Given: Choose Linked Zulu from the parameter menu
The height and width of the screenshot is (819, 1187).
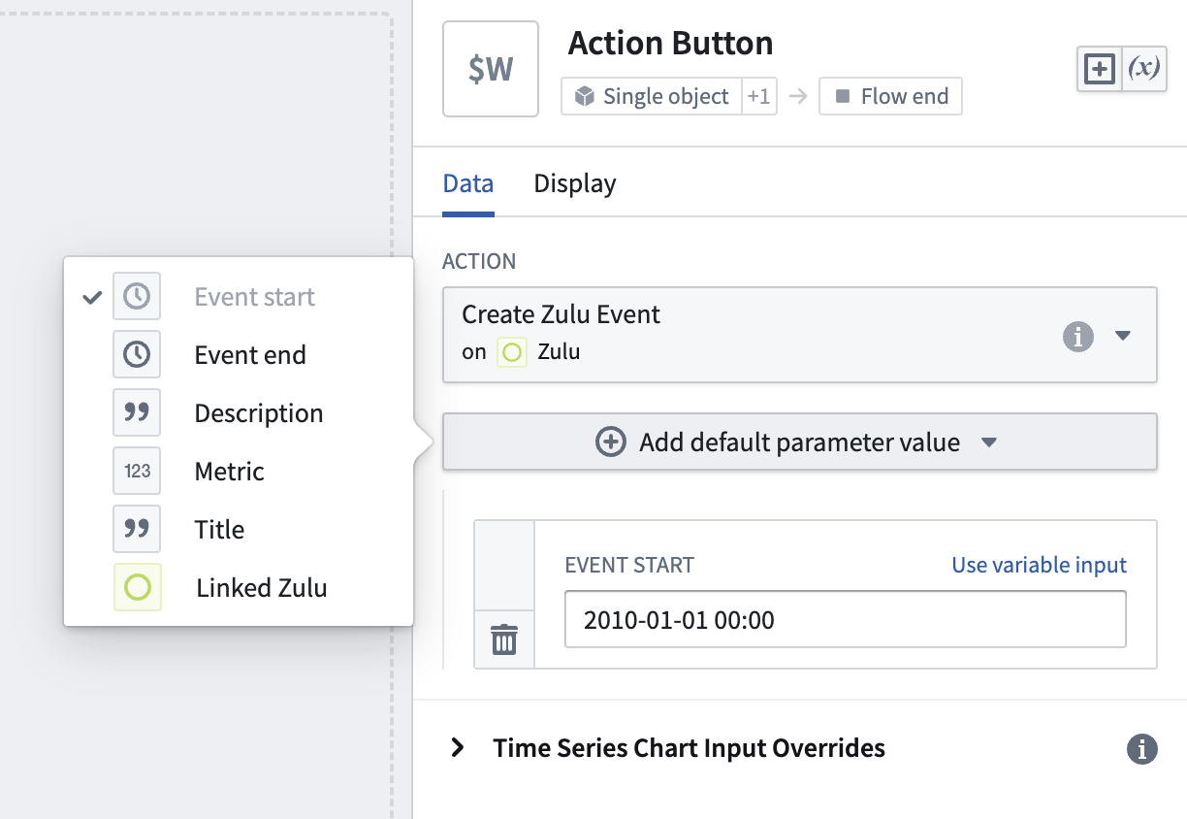Looking at the screenshot, I should (x=239, y=588).
